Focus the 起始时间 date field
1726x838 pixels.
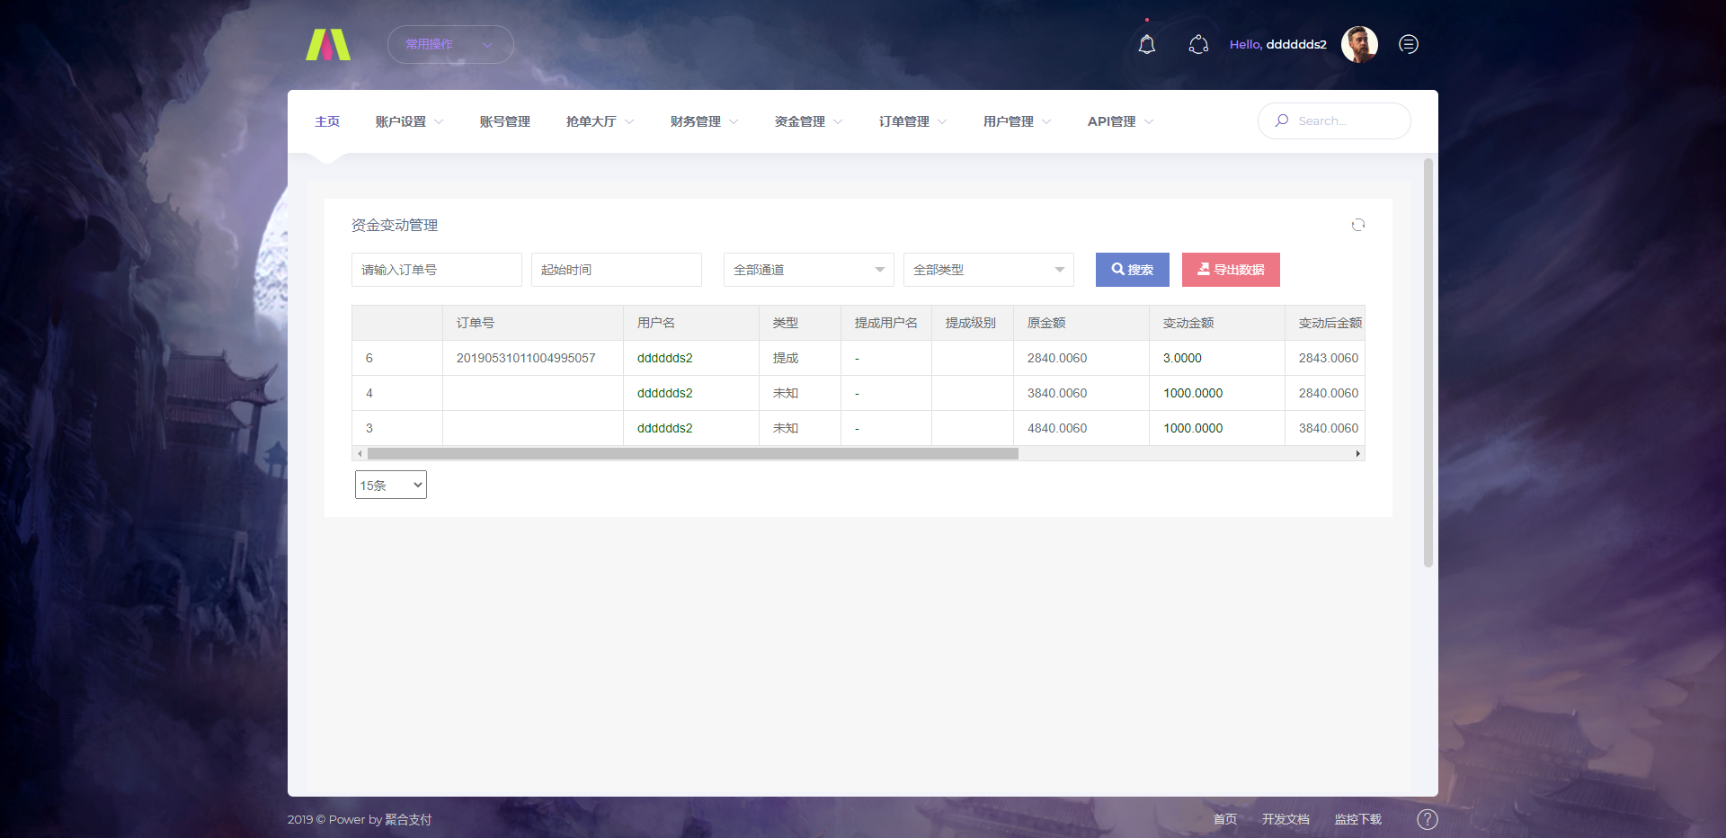click(617, 270)
